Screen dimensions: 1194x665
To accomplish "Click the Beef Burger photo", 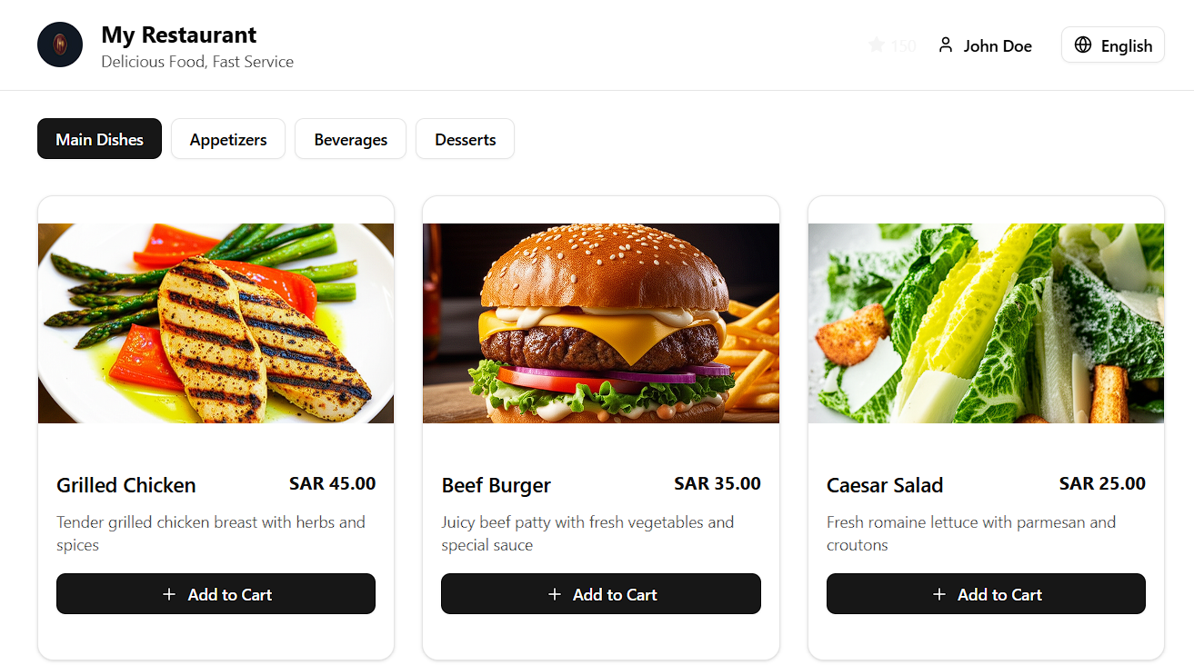I will 601,323.
